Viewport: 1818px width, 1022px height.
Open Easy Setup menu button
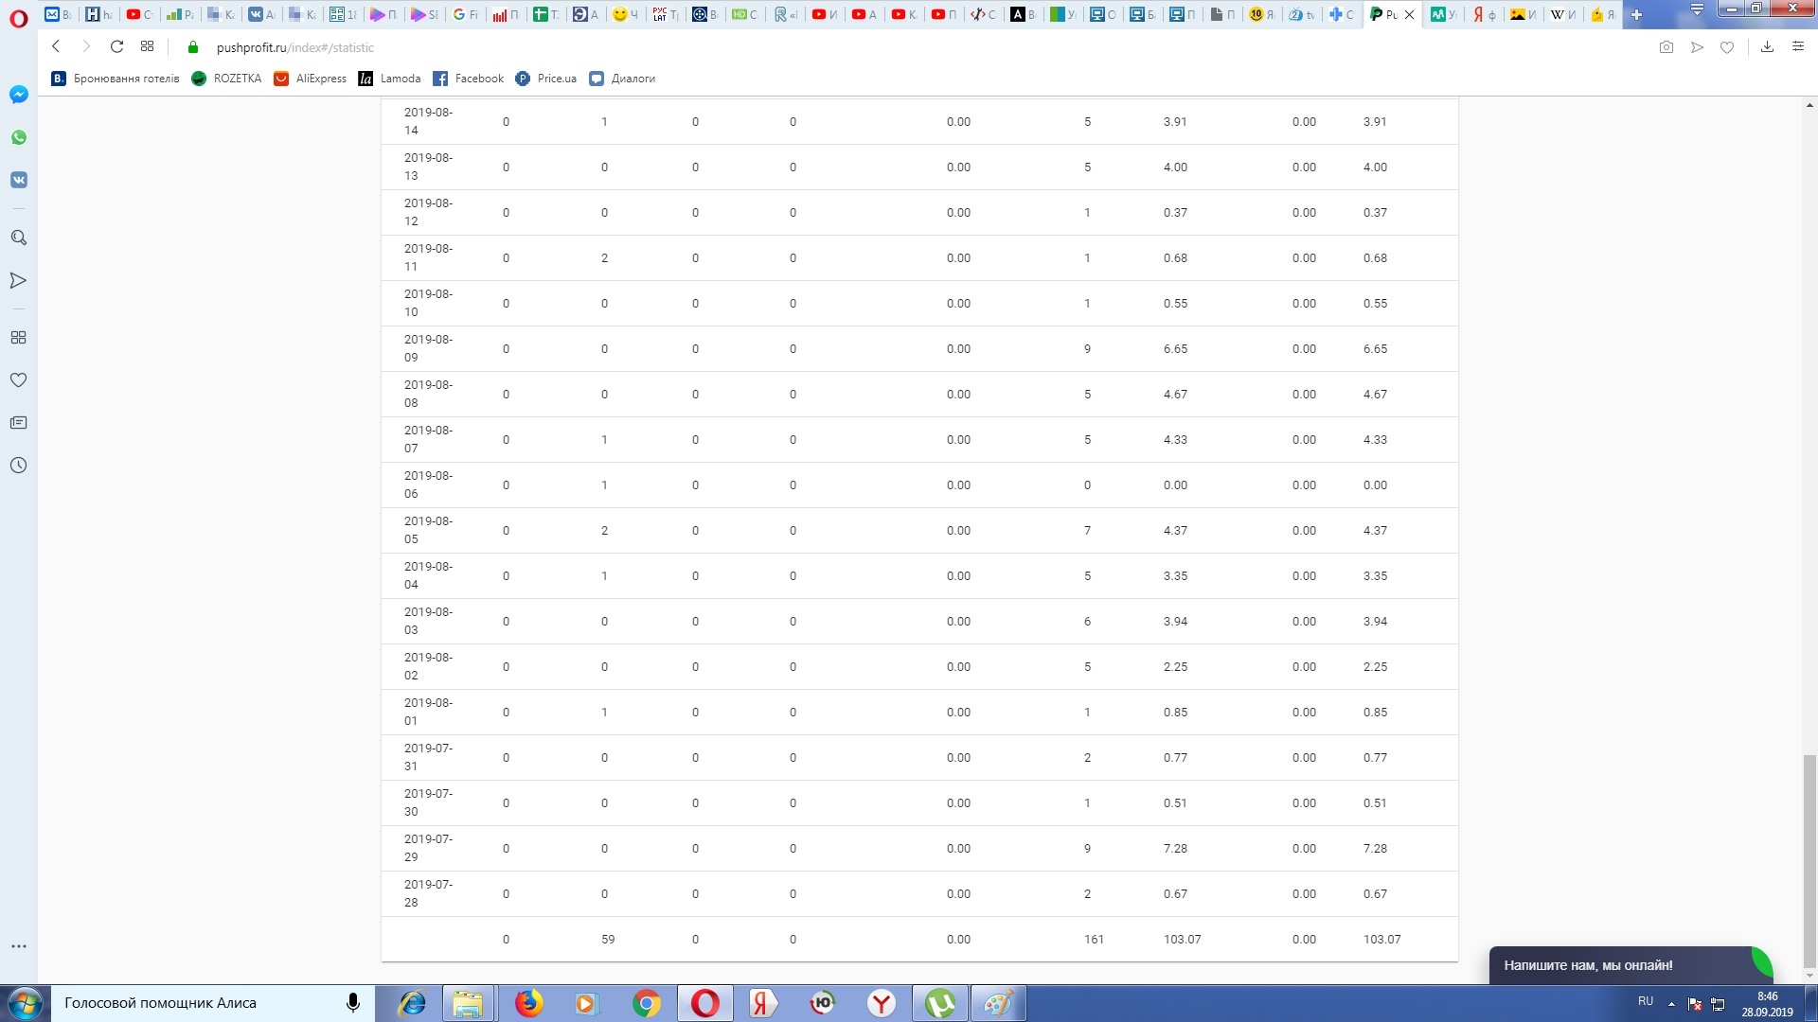click(1798, 47)
